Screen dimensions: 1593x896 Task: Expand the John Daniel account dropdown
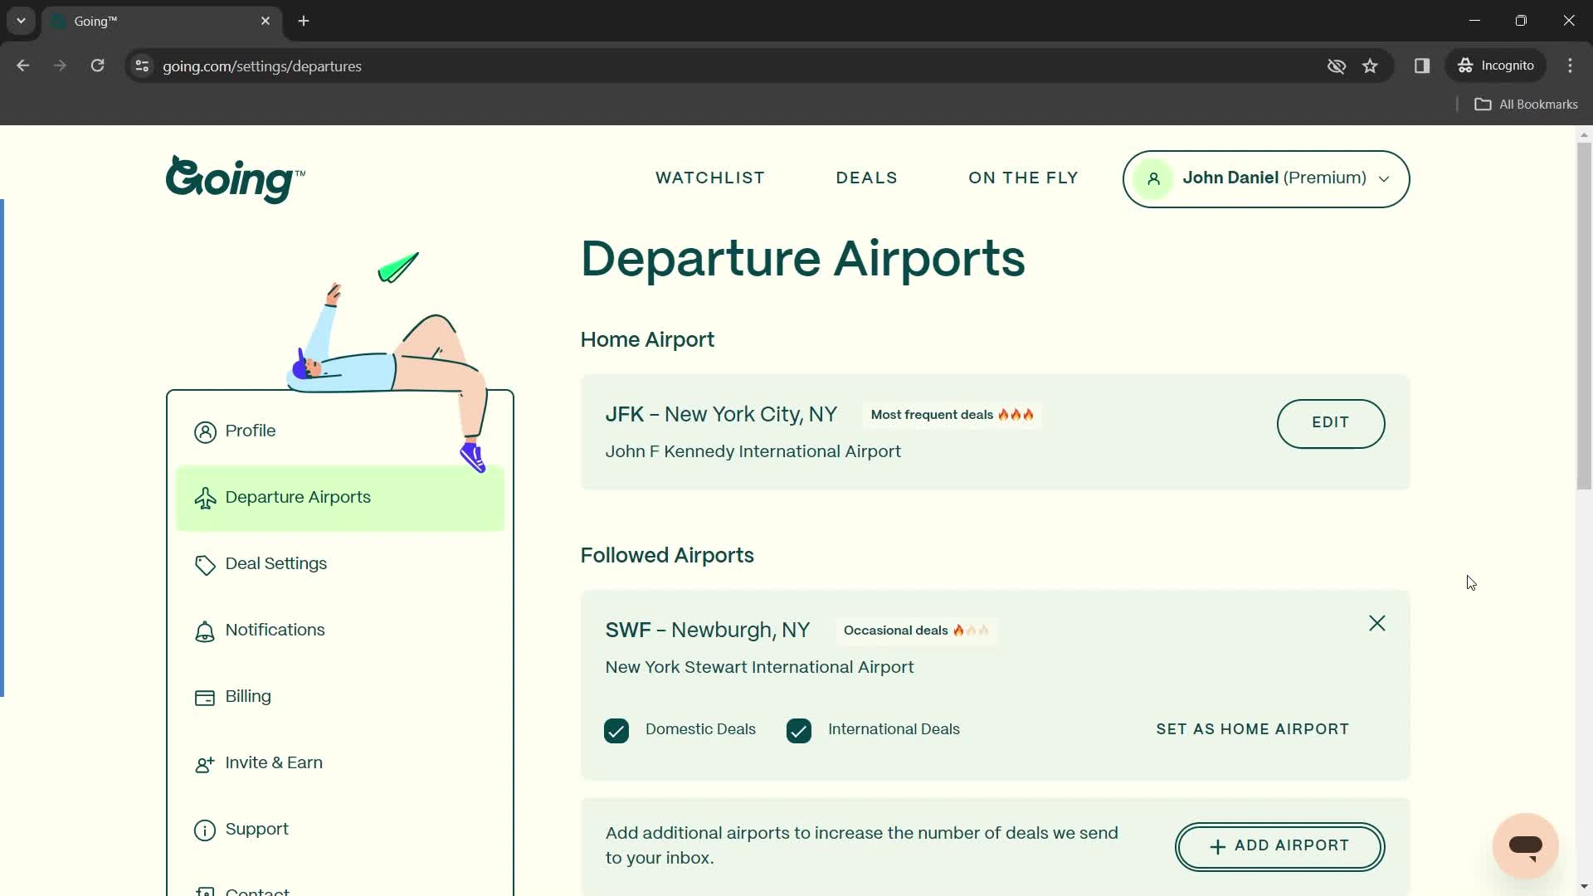(x=1266, y=178)
